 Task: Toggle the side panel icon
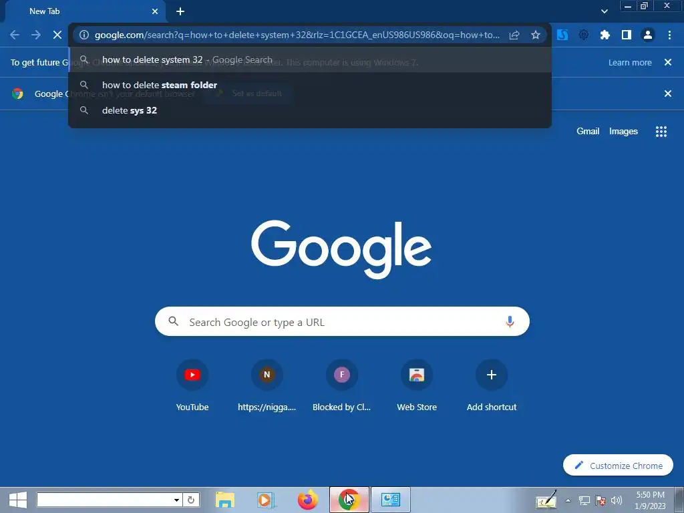(x=627, y=35)
